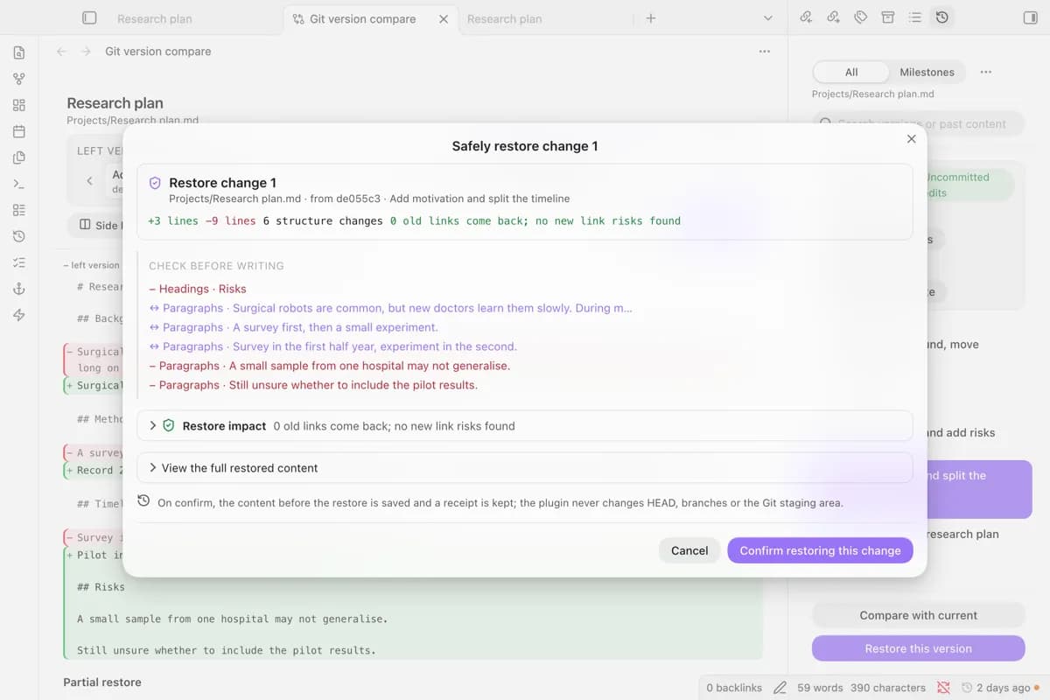Click the red sync-disabled status bar icon

[x=943, y=688]
